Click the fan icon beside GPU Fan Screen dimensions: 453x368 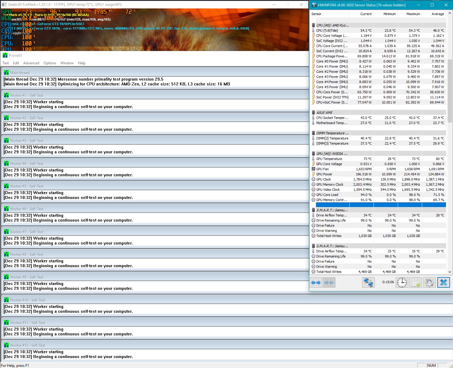pos(313,169)
